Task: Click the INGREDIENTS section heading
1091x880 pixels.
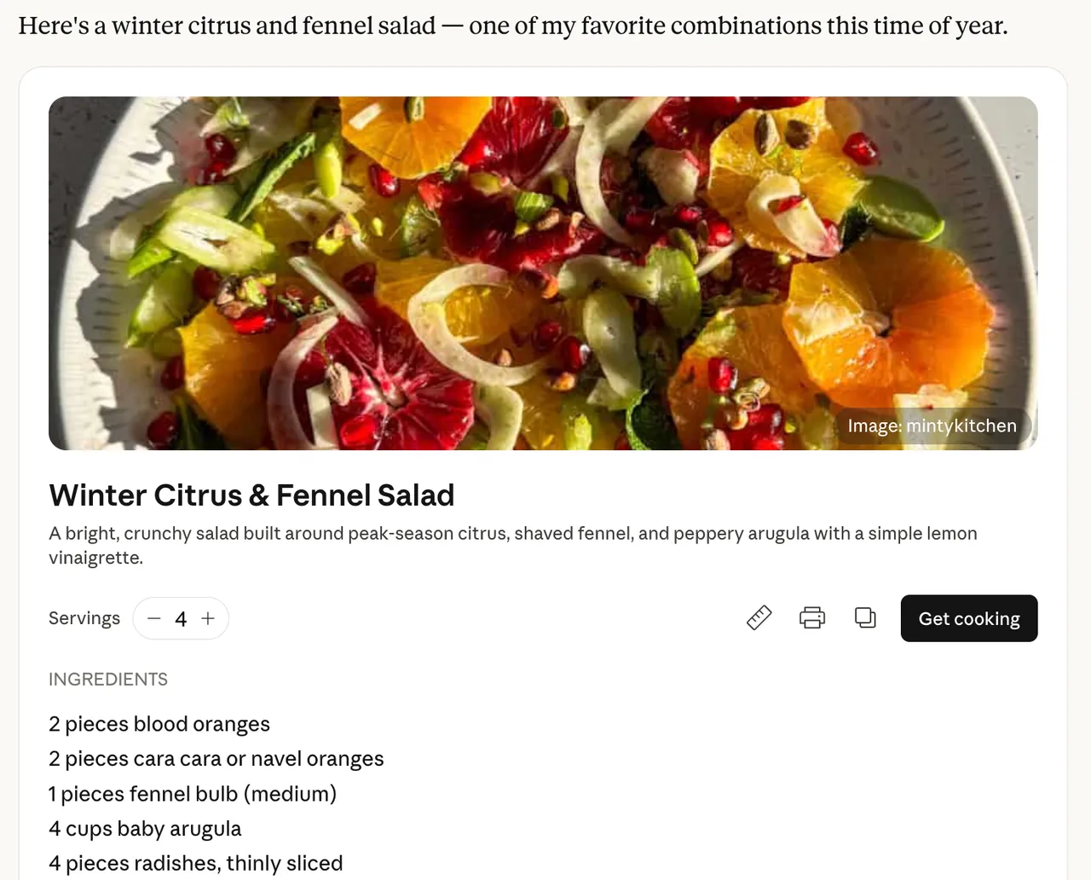Action: point(108,680)
